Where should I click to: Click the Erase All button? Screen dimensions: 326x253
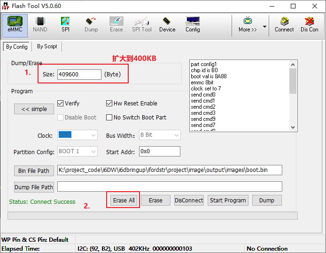click(x=124, y=201)
